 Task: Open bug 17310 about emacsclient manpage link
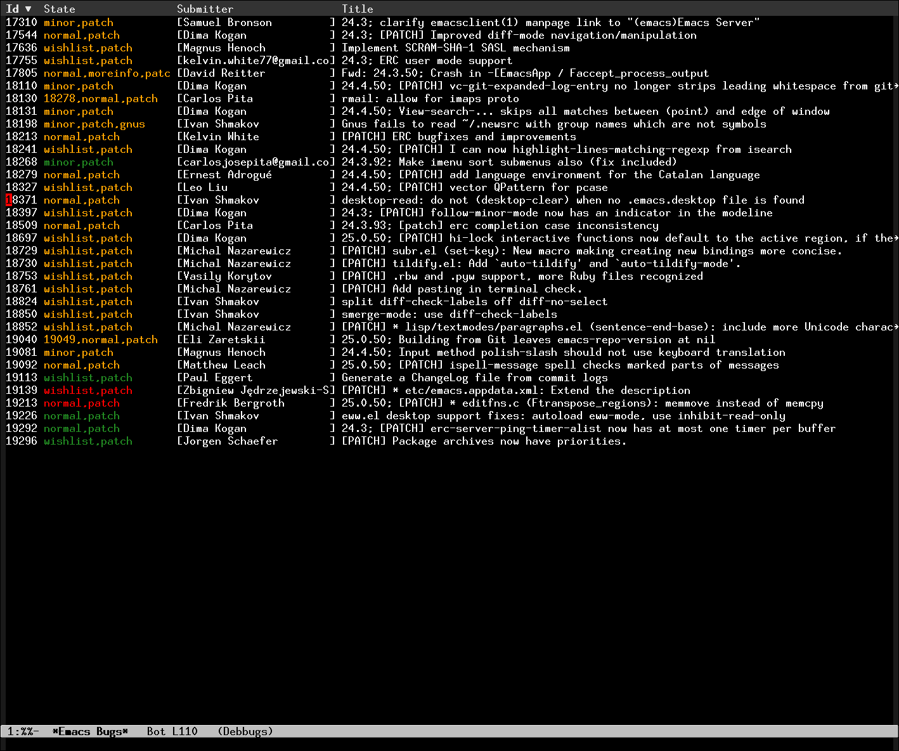click(449, 22)
